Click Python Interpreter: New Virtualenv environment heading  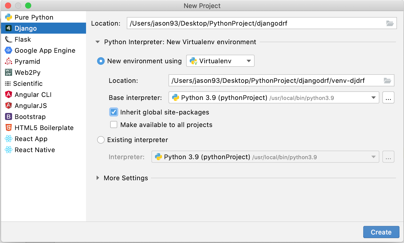click(180, 42)
